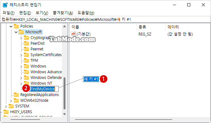
Task: Select the PeerDist key label
Action: click(x=37, y=43)
